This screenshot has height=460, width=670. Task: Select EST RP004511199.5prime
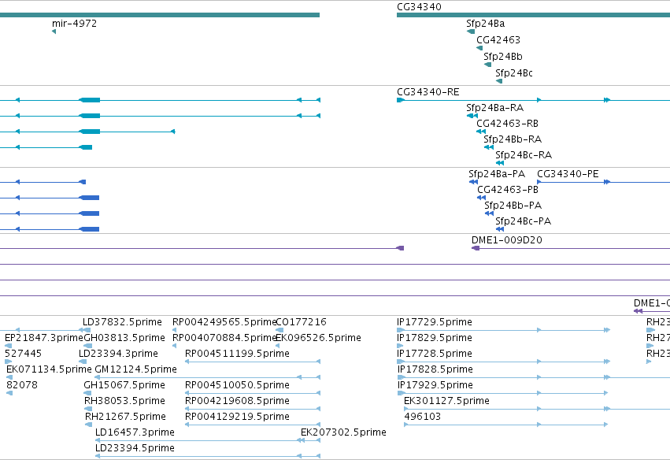point(237,354)
